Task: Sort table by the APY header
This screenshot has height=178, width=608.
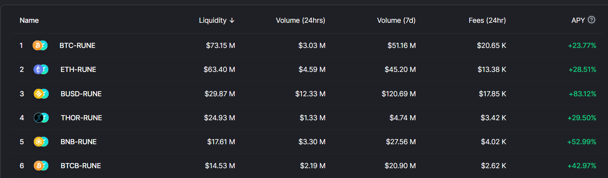Action: pos(578,20)
